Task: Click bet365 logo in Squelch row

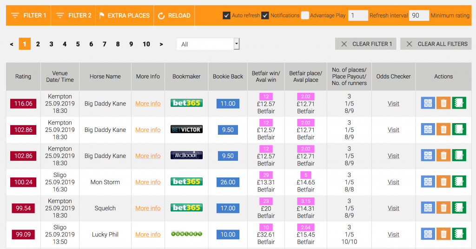Action: tap(186, 208)
